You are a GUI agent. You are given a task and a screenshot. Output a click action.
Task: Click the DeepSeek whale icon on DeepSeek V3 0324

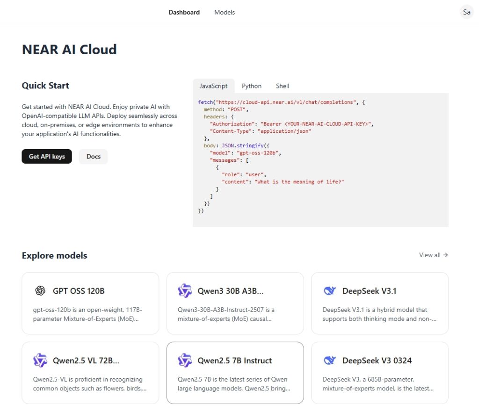pyautogui.click(x=329, y=361)
